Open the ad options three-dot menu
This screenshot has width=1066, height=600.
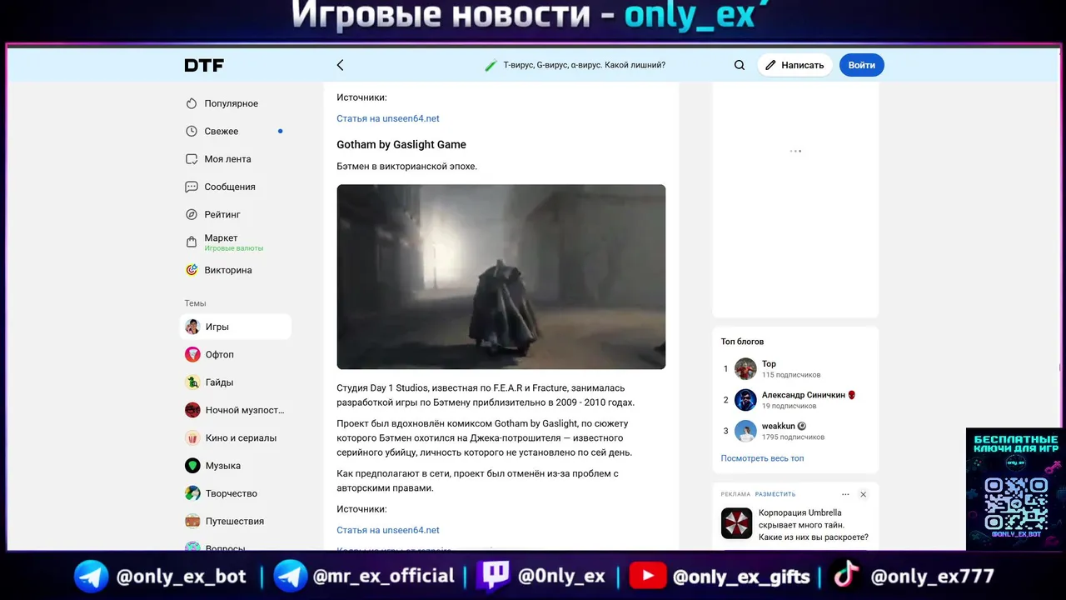(x=845, y=494)
